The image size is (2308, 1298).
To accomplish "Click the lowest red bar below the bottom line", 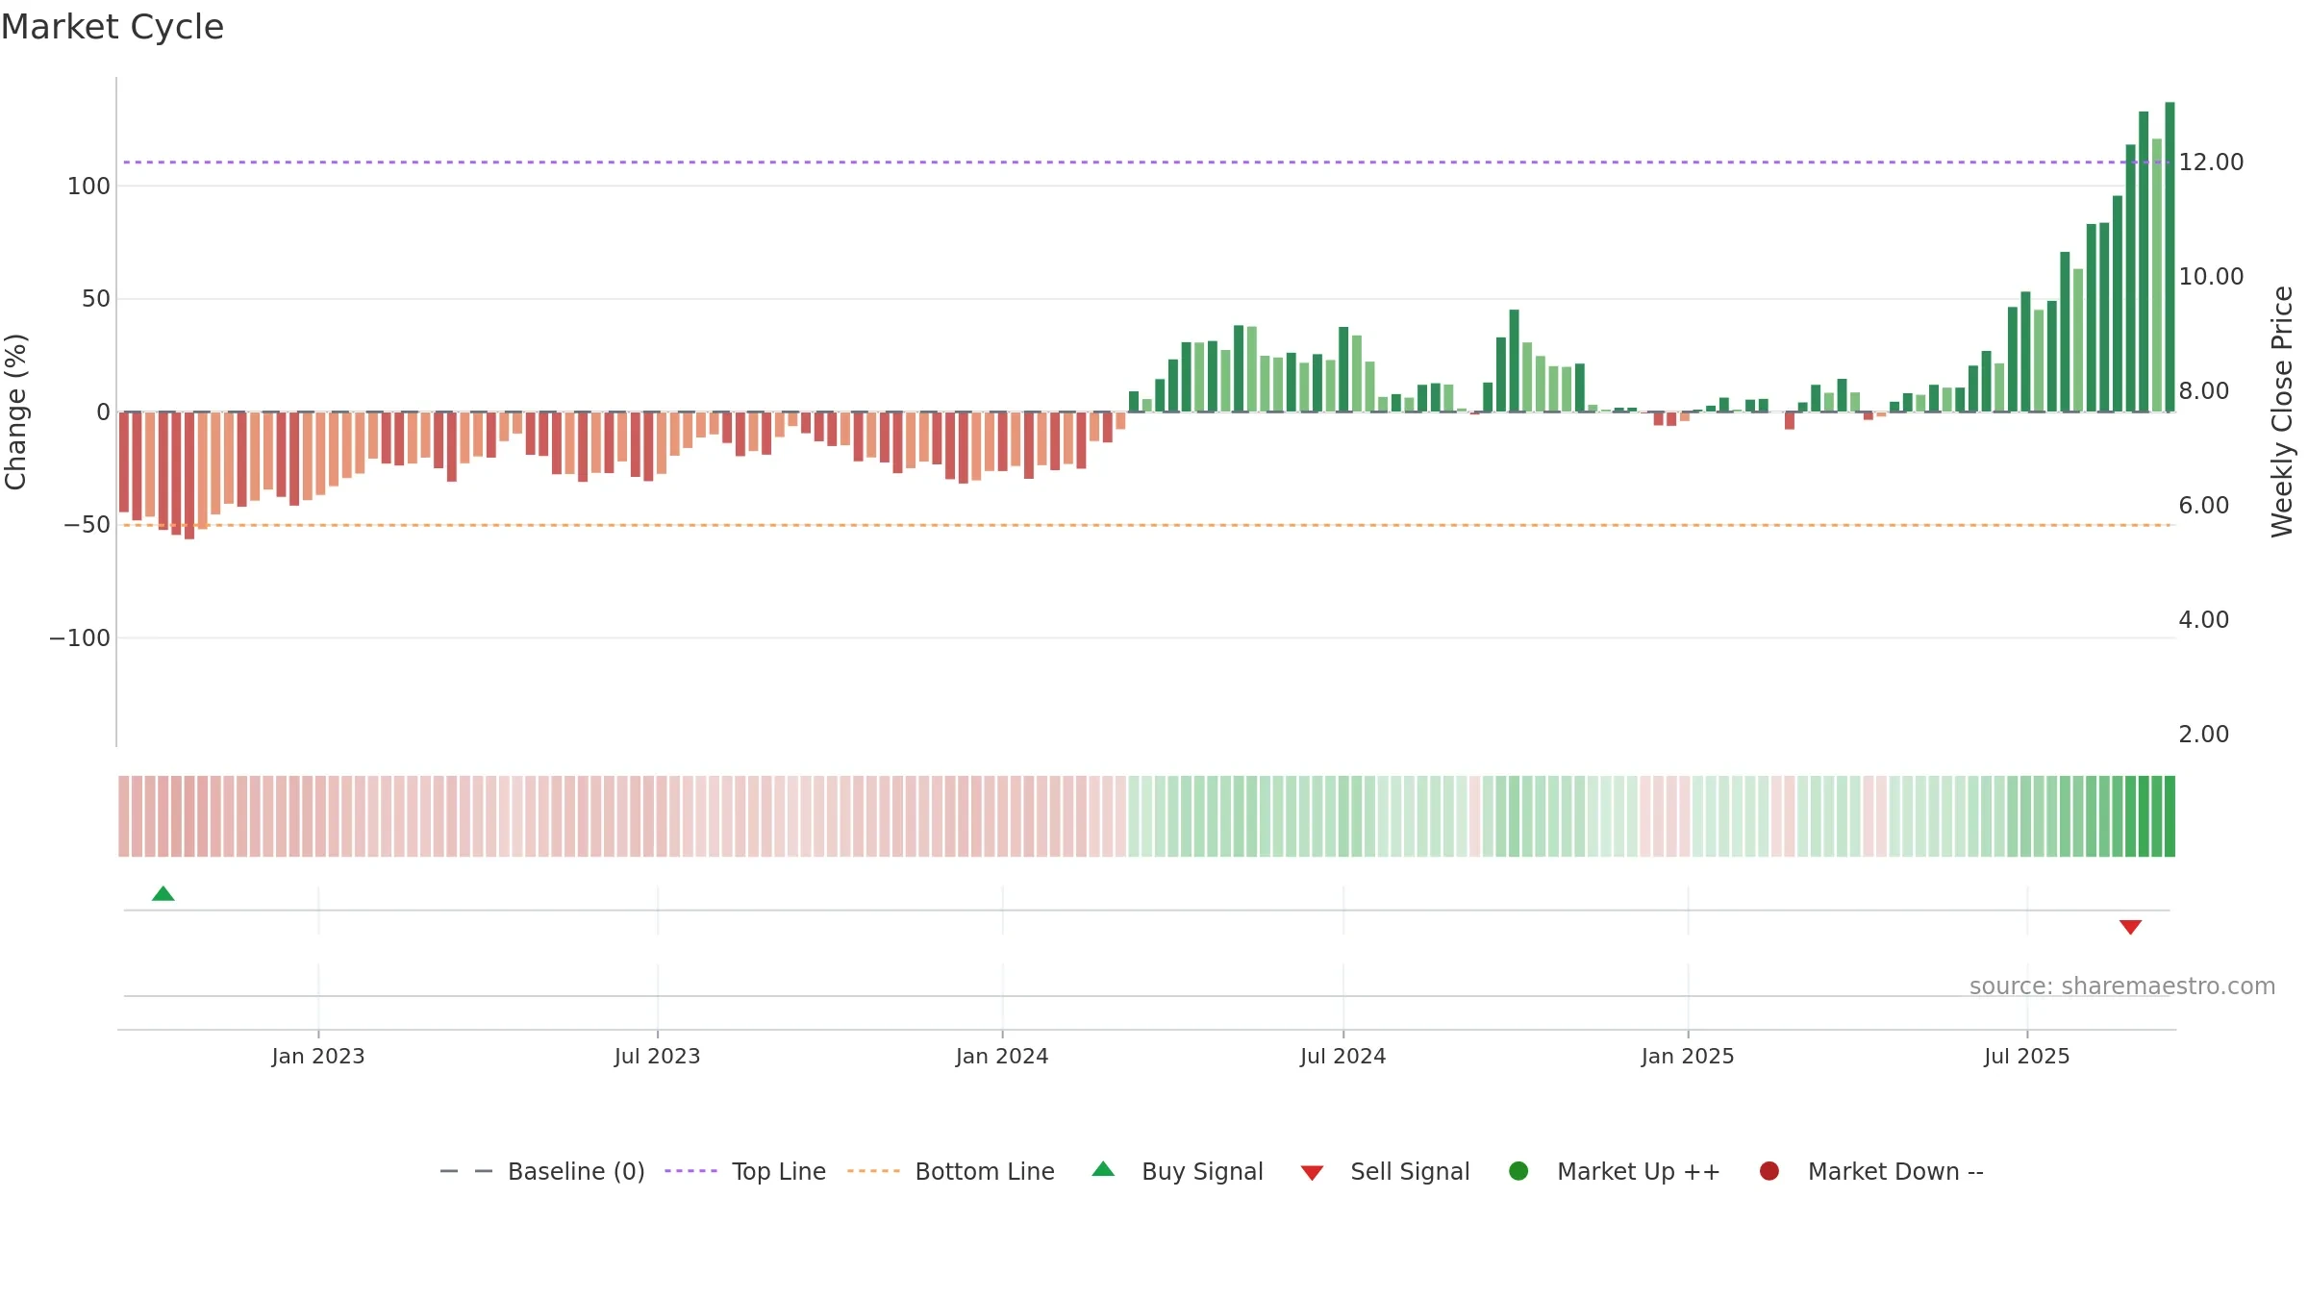I will 189,476.
